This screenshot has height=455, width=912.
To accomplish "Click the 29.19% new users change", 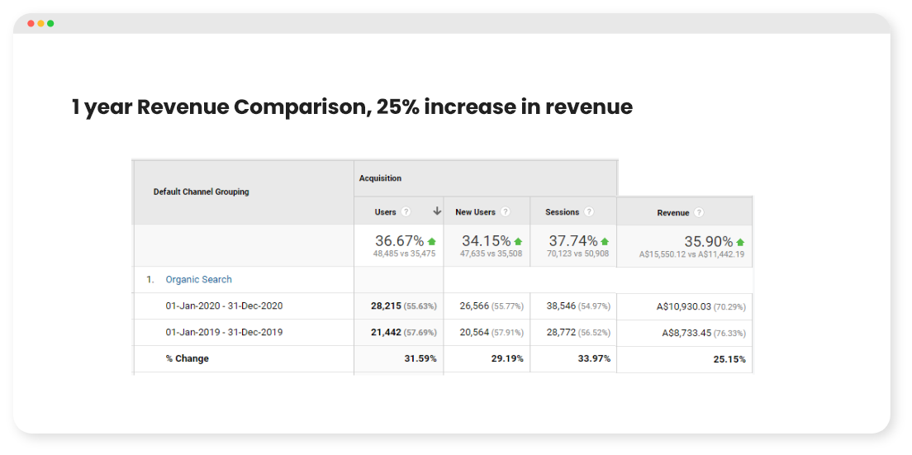I will pyautogui.click(x=507, y=359).
